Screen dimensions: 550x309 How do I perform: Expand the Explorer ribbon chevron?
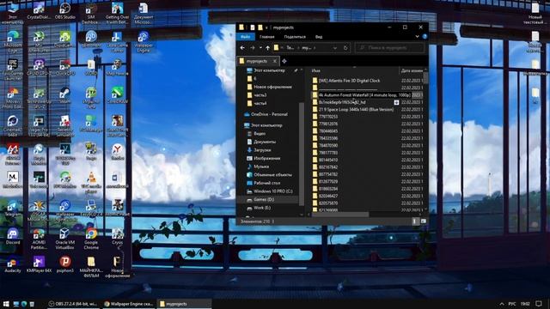coord(417,36)
